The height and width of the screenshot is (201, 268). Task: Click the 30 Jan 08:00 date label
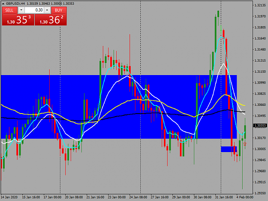coord(202,197)
